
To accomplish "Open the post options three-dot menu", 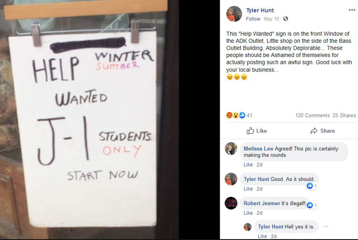I will (352, 10).
